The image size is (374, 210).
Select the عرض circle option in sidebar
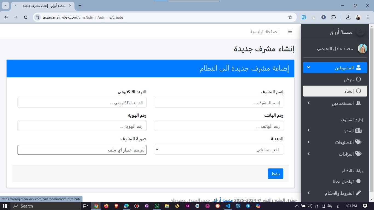[358, 79]
